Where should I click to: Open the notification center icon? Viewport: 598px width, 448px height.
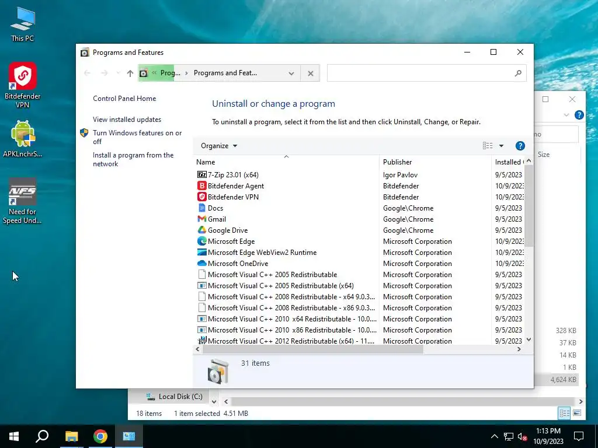(x=579, y=436)
